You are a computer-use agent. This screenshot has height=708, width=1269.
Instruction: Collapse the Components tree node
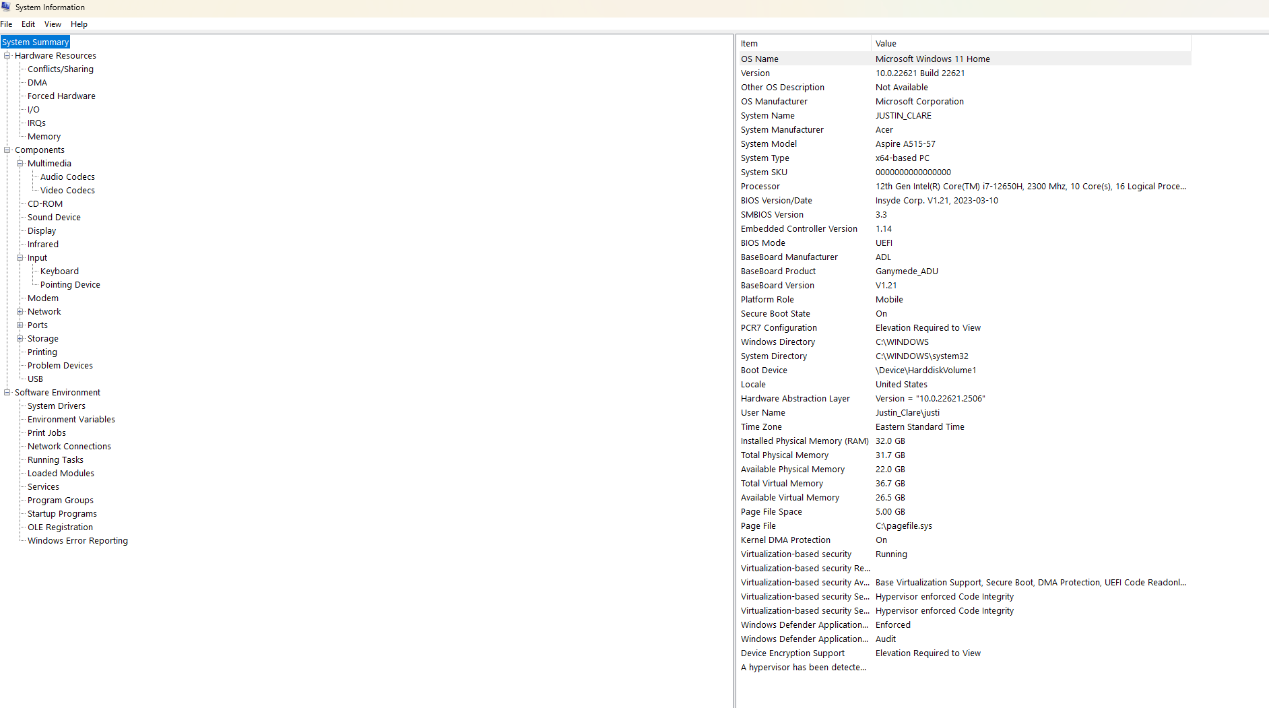pos(7,150)
